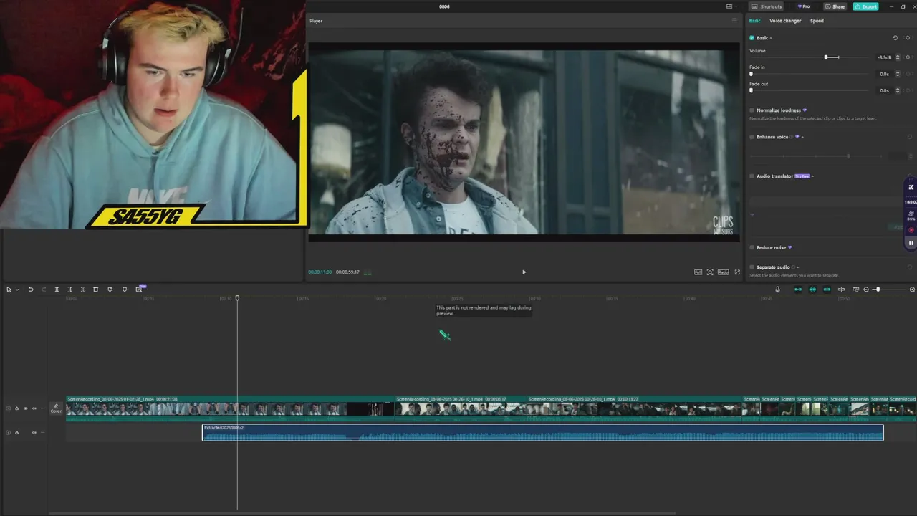Open the layout switch icon in title bar
Viewport: 917px width, 516px height.
[730, 6]
